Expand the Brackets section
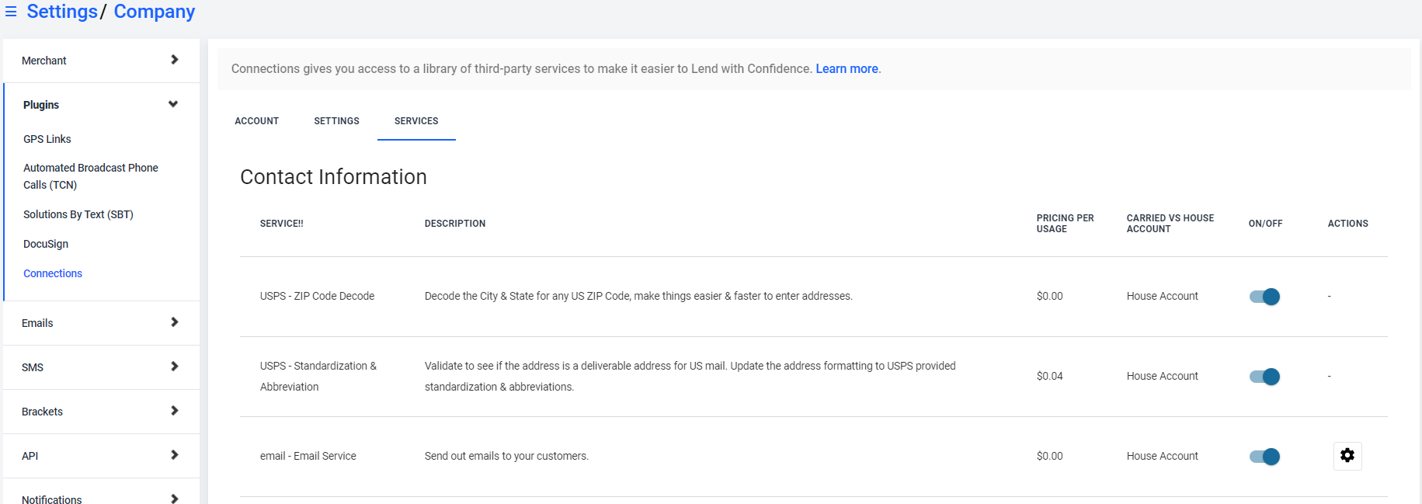1422x504 pixels. tap(101, 412)
